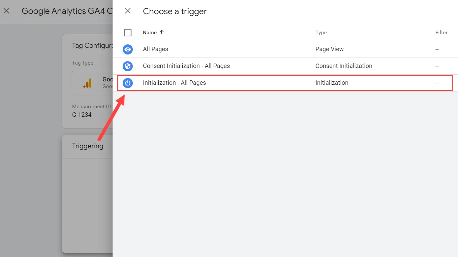Close the Choose a trigger panel
Image resolution: width=458 pixels, height=257 pixels.
click(128, 11)
